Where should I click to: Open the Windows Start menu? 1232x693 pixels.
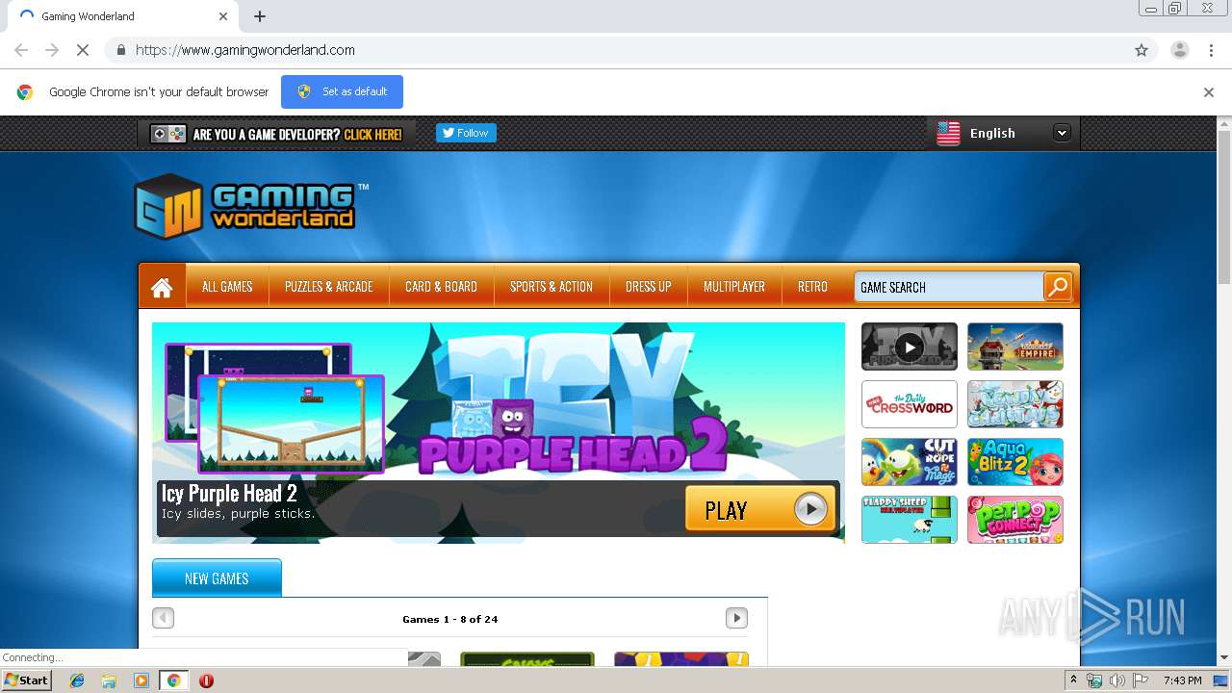[27, 680]
